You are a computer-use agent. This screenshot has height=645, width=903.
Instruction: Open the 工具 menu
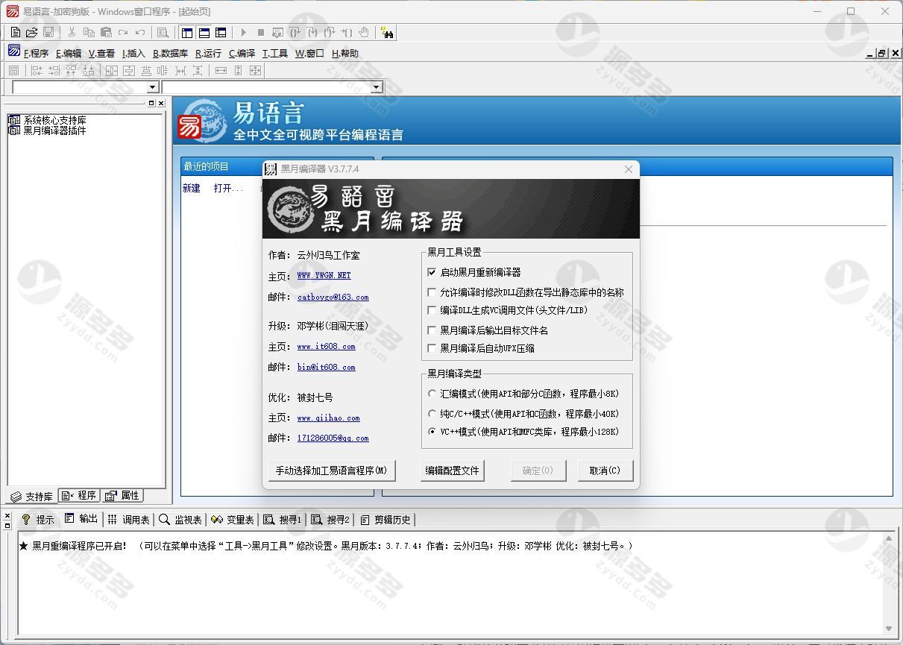pyautogui.click(x=274, y=53)
